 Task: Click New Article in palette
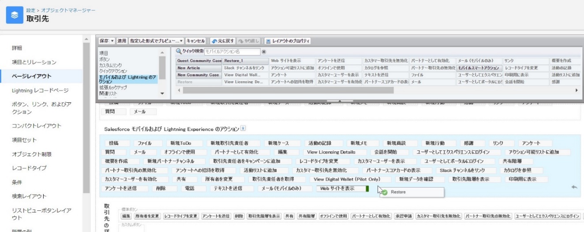(x=199, y=68)
